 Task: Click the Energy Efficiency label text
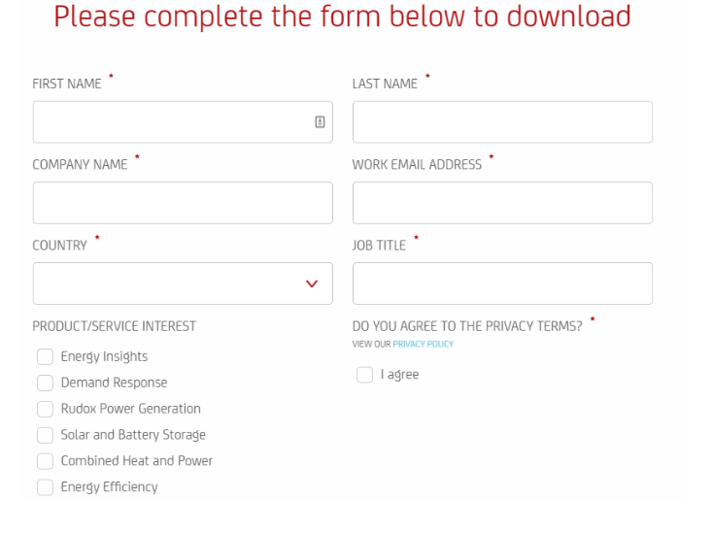[110, 487]
